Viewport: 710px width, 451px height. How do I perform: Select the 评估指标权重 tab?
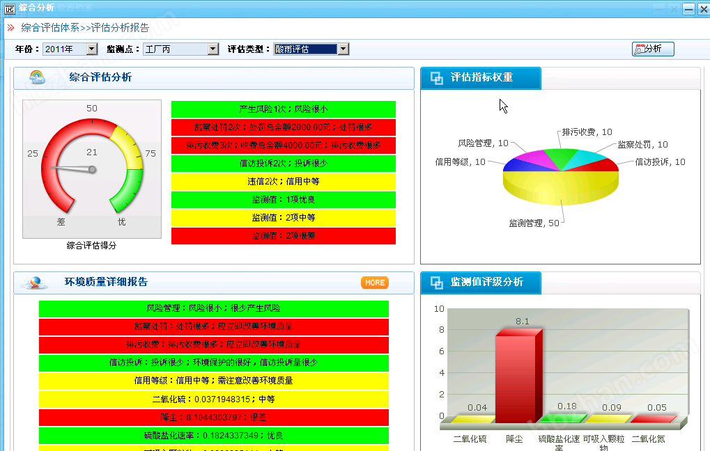tap(481, 78)
